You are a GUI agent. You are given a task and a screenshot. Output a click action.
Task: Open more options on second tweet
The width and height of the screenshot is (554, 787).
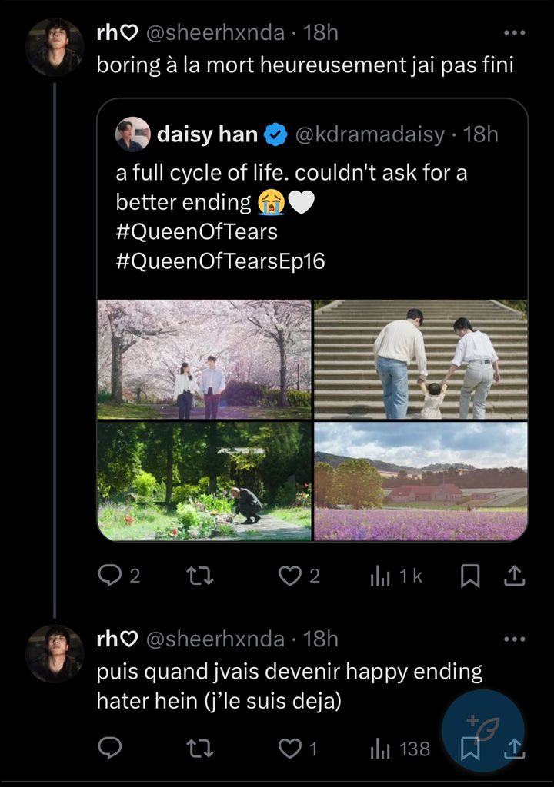(513, 639)
